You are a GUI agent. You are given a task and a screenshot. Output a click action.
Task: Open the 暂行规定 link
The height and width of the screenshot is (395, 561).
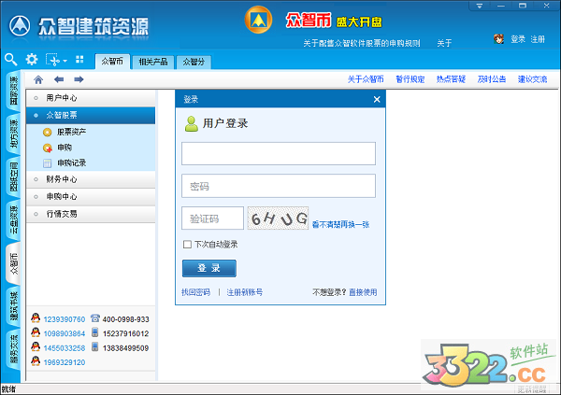point(410,79)
